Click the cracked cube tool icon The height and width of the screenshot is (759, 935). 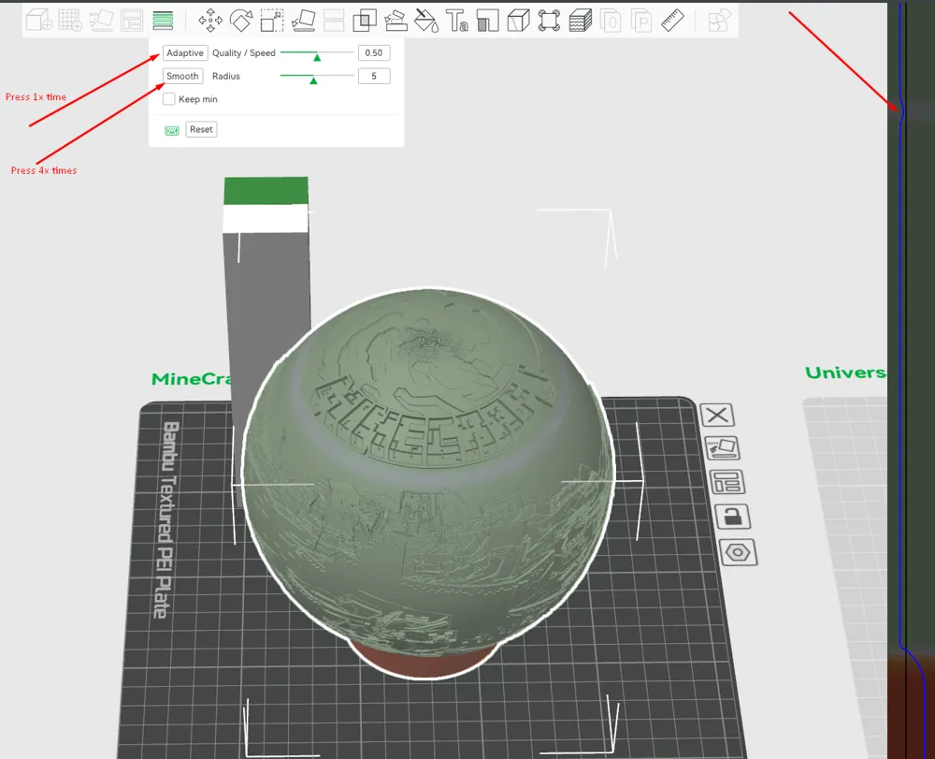pos(518,21)
